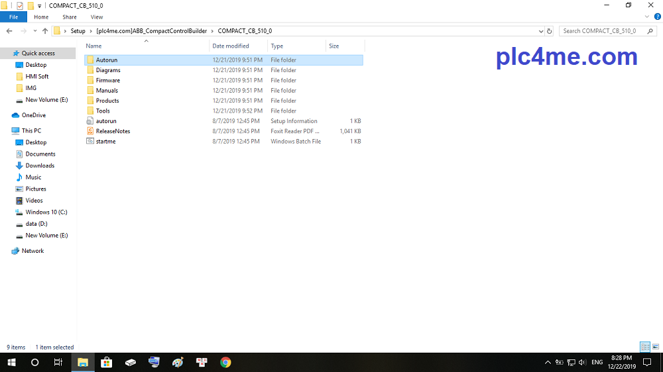
Task: Switch to Large icons view layout
Action: [x=655, y=347]
